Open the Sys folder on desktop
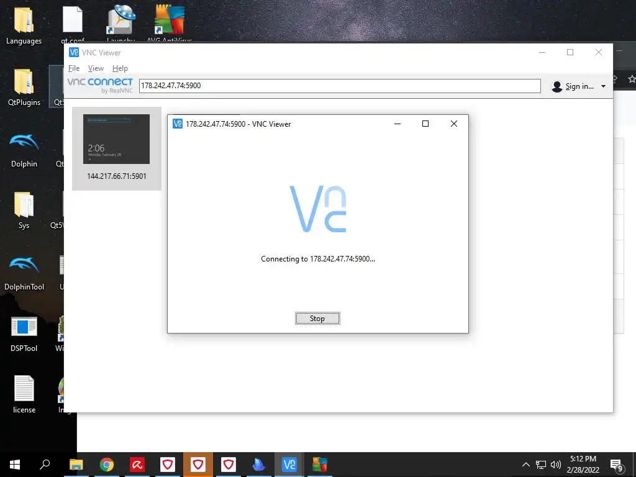Screen dimensions: 636x477 [x=24, y=211]
